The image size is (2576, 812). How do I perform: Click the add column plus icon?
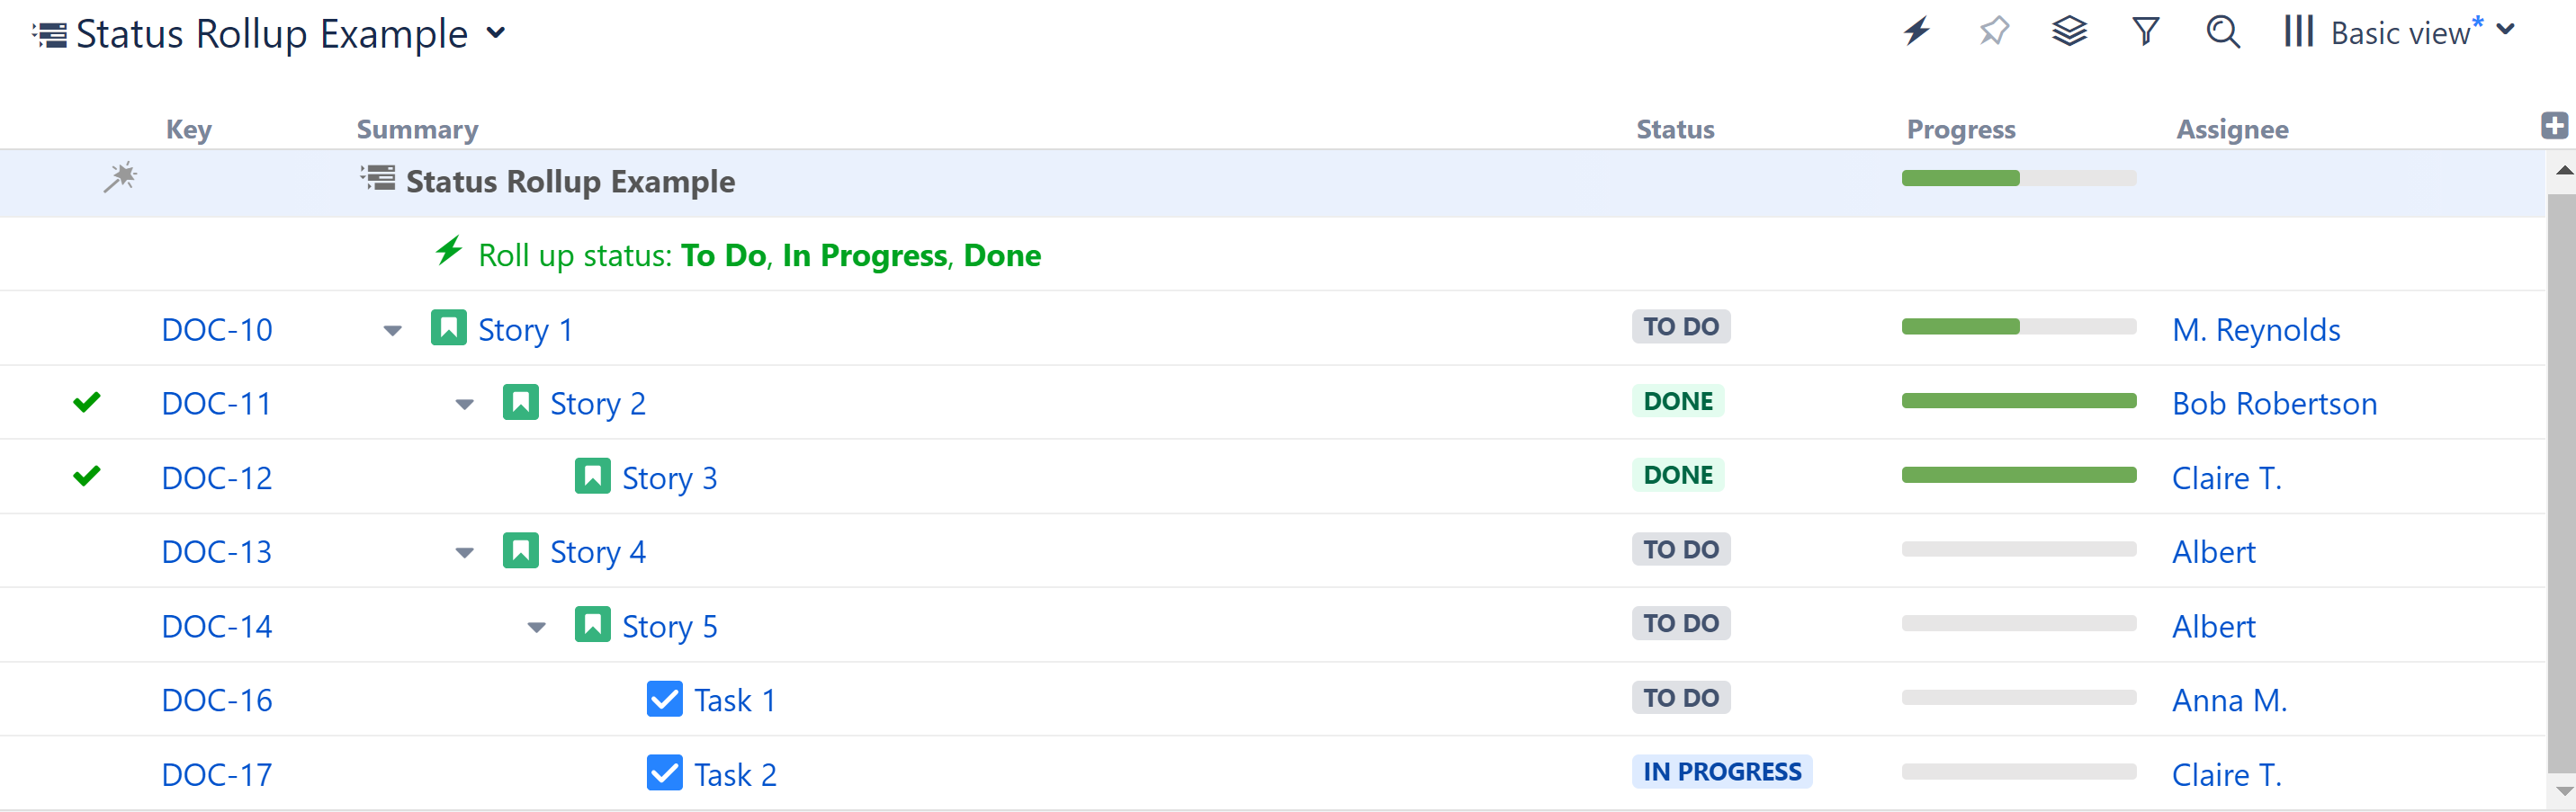[2554, 126]
